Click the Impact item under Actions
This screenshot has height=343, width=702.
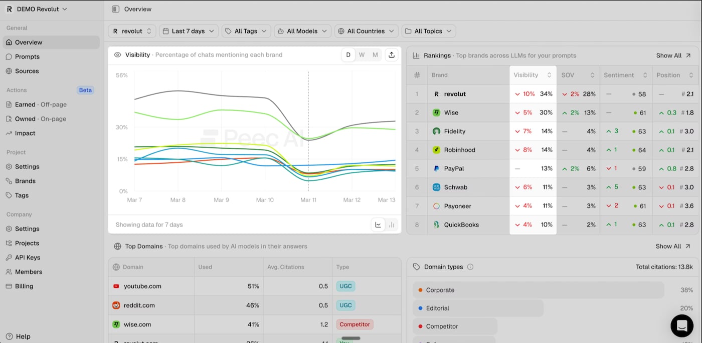(x=26, y=133)
